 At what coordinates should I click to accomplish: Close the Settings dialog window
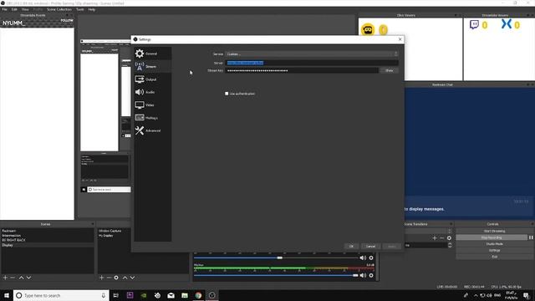[400, 39]
